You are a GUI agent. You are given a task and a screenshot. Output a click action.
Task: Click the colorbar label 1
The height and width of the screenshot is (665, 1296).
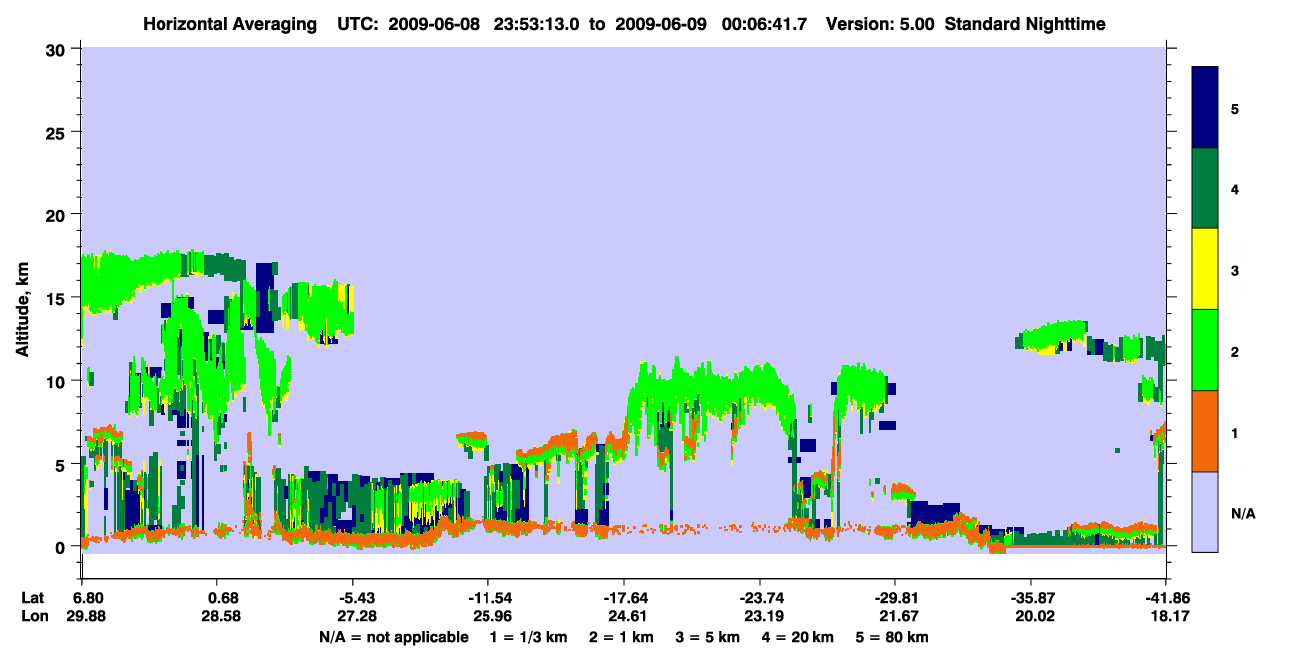tap(1235, 433)
